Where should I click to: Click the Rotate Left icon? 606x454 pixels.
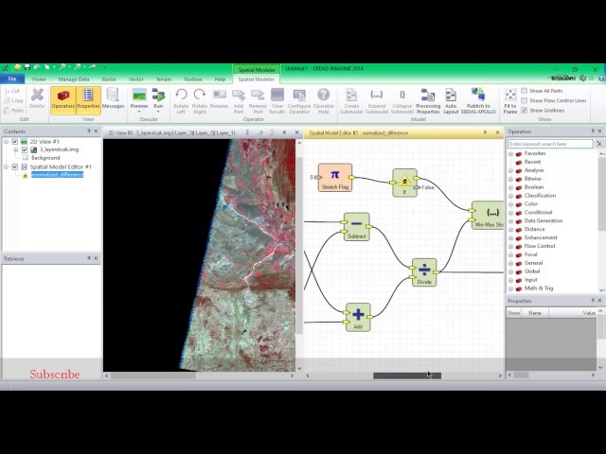[x=181, y=100]
